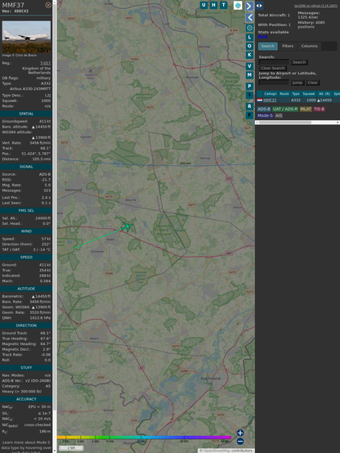Click the altitude color scale bar
The height and width of the screenshot is (453, 340).
[x=144, y=437]
